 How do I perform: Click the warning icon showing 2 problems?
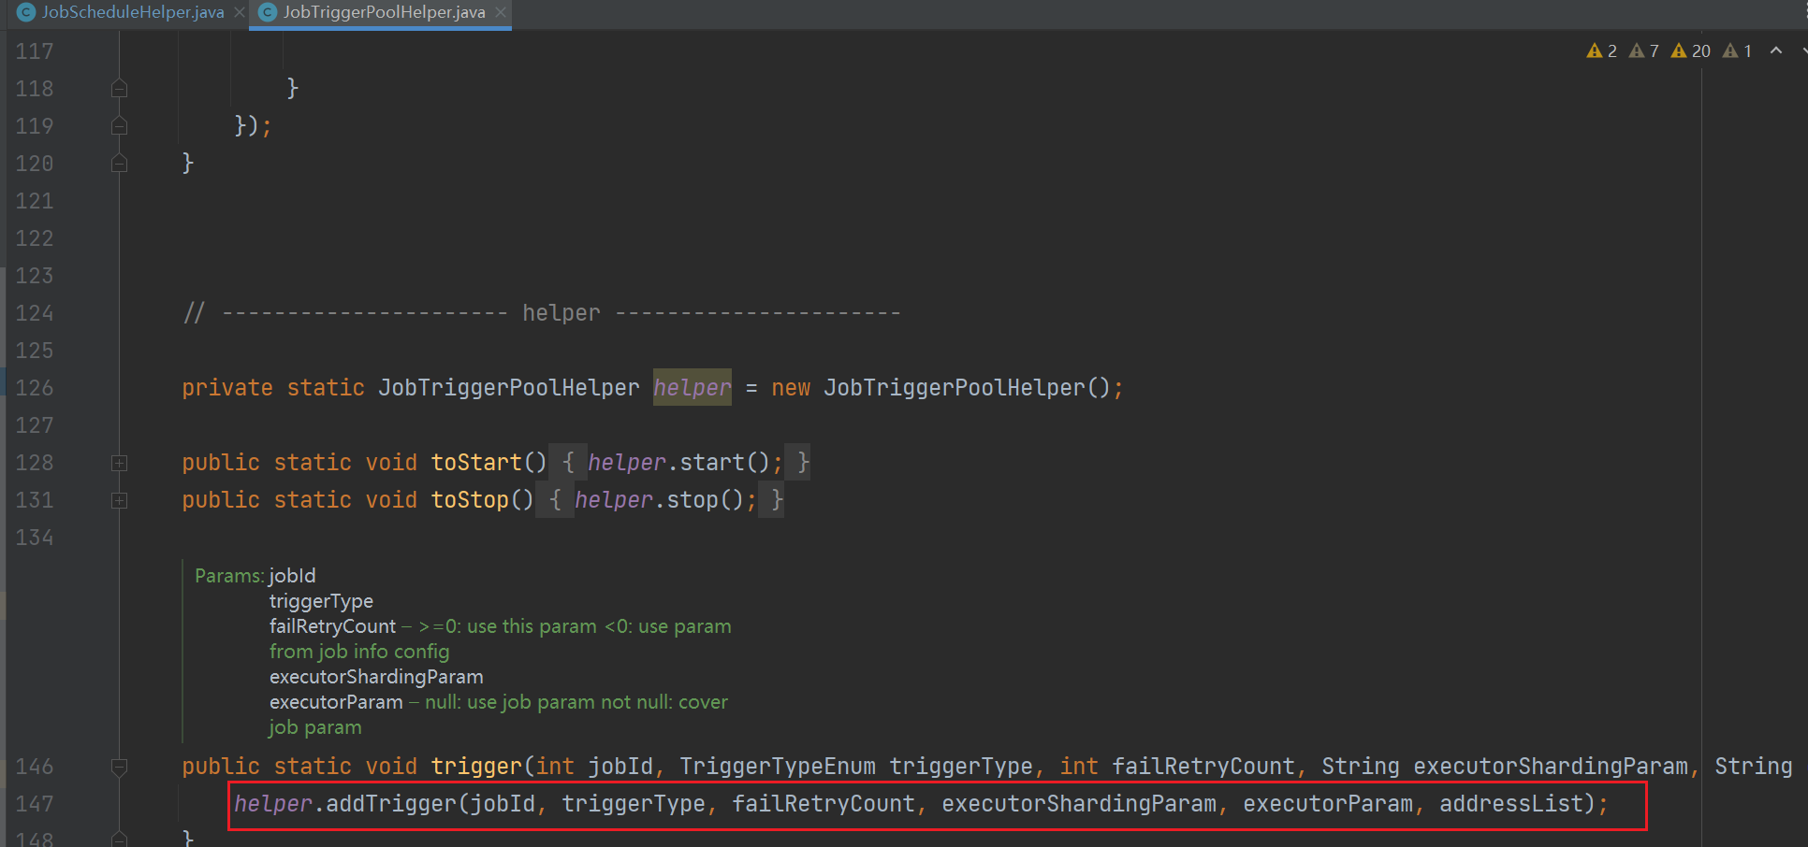click(1595, 51)
